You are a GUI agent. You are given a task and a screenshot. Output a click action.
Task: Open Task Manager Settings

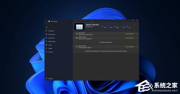(49, 79)
